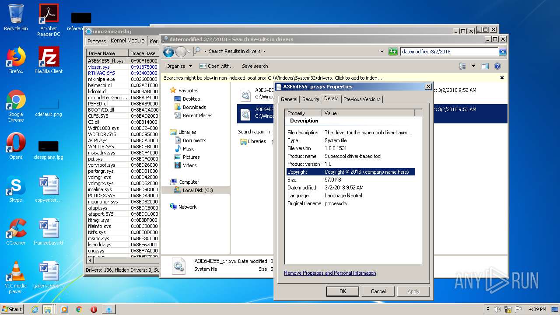560x315 pixels.
Task: Open Recycle Bin desktop icon
Action: 16,17
